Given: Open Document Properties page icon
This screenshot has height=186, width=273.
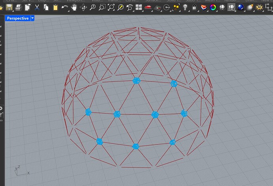Looking at the screenshot, I should (x=28, y=7).
